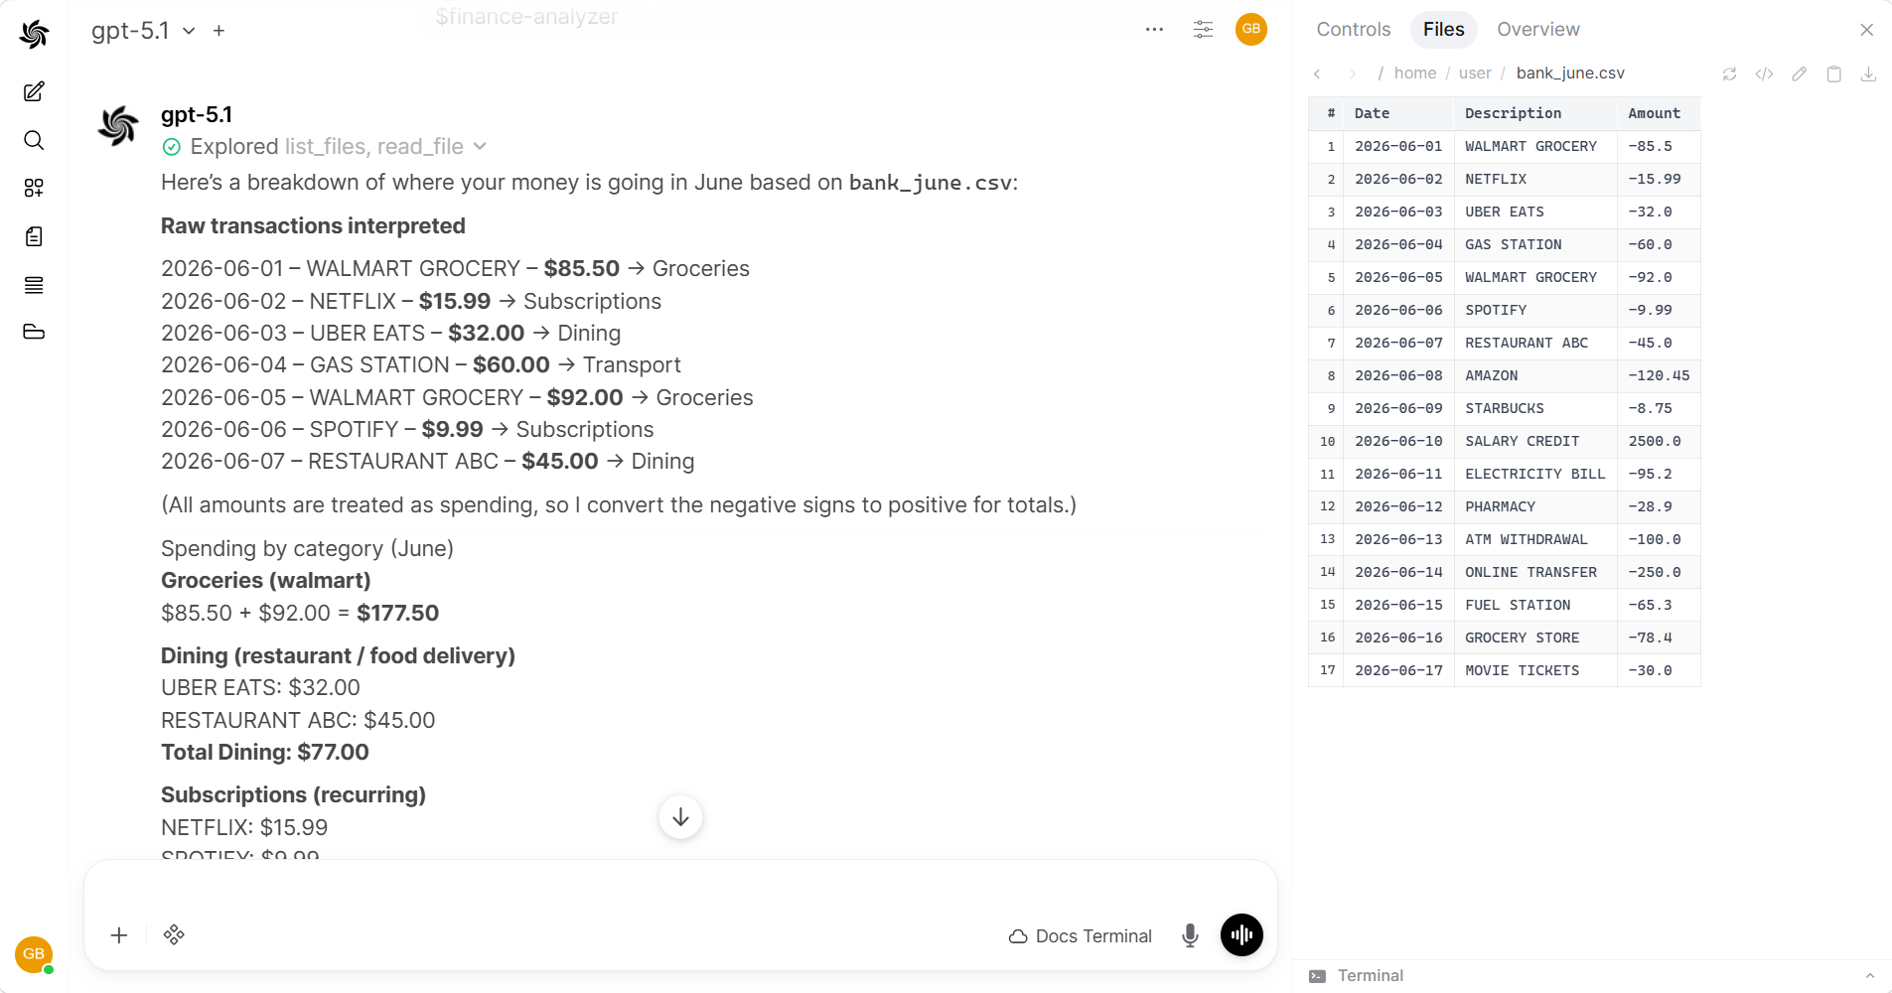
Task: Click the gpt-5.1 sender name in the message
Action: click(x=197, y=115)
